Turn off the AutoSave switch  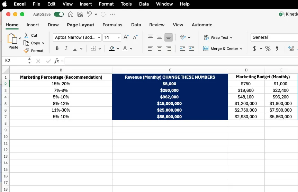pos(59,14)
